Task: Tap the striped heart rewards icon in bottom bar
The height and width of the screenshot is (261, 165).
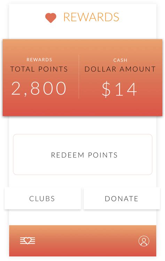Action: [28, 241]
